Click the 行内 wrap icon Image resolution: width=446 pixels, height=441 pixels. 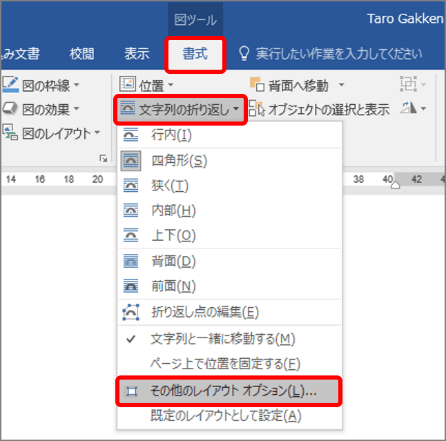click(131, 135)
